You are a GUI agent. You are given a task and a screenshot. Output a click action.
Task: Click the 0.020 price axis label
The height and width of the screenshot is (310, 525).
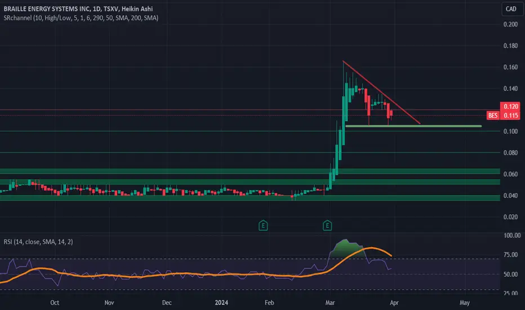pyautogui.click(x=510, y=217)
